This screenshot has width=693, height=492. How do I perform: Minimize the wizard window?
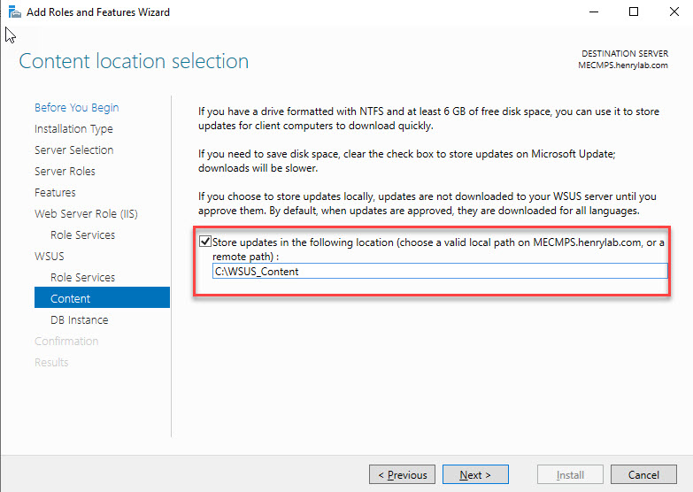pos(592,12)
